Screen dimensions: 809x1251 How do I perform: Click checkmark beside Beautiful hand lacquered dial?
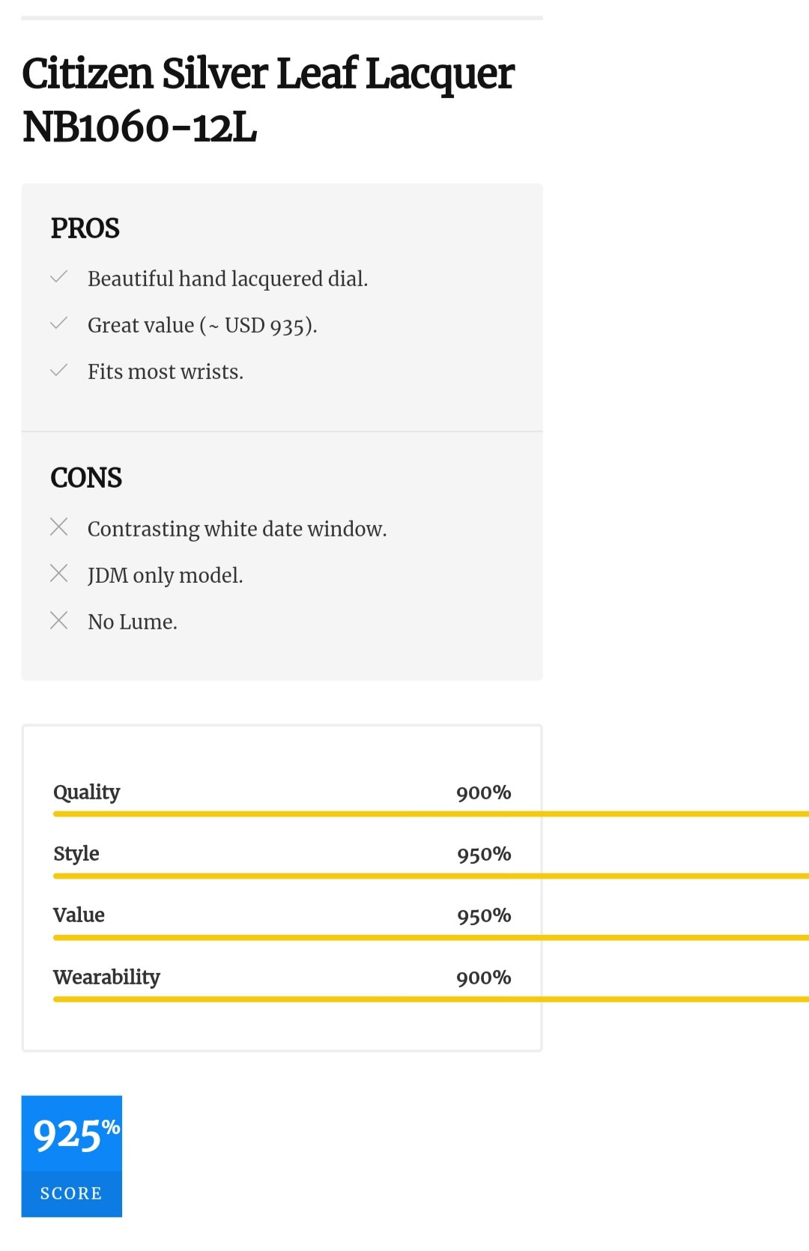pos(59,277)
